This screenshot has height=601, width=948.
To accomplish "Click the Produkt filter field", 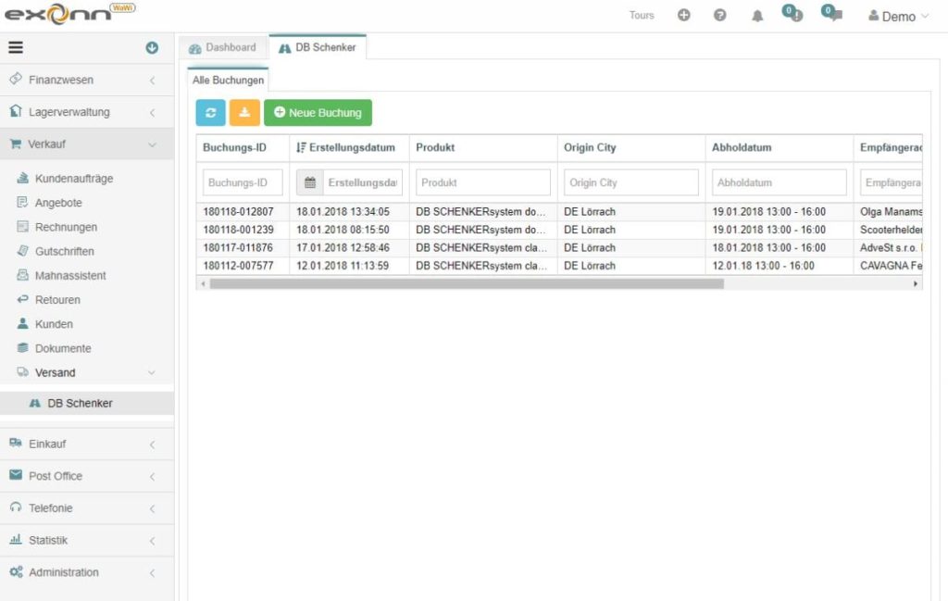I will tap(483, 182).
